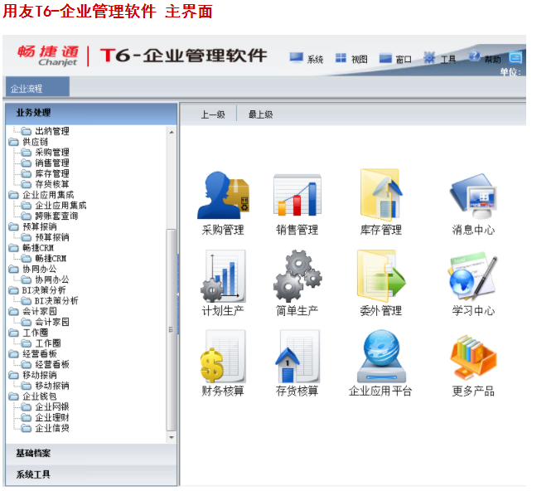The height and width of the screenshot is (491, 556).
Task: Open the 财务核算 dollar sign icon
Action: tap(223, 357)
